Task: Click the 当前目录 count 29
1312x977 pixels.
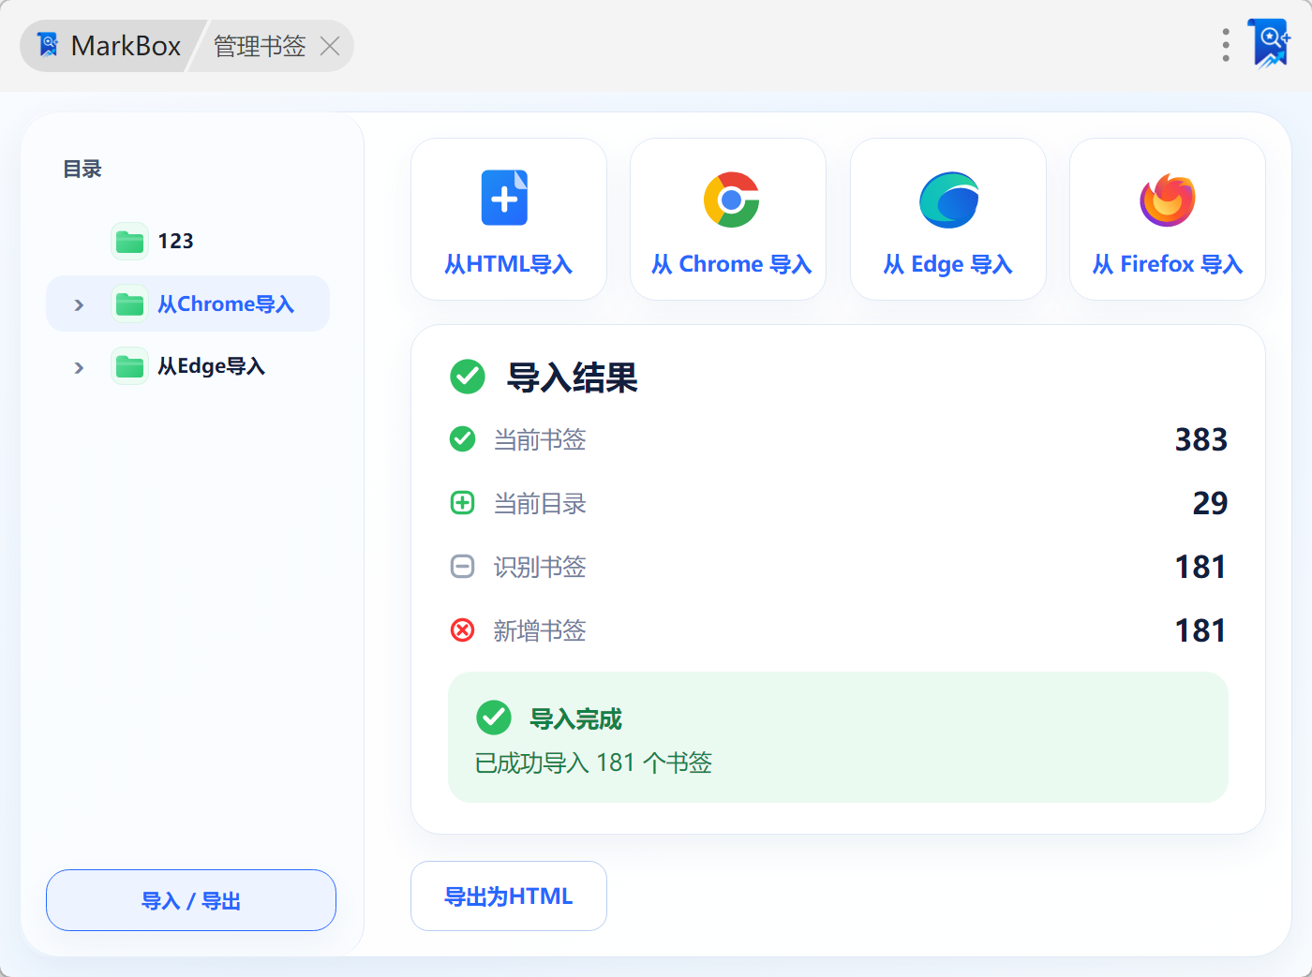Action: 1210,503
